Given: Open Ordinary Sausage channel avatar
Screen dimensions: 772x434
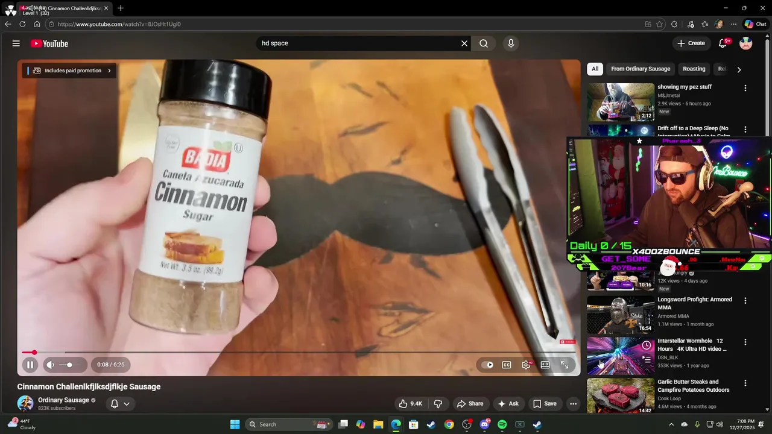Looking at the screenshot, I should click(x=25, y=404).
